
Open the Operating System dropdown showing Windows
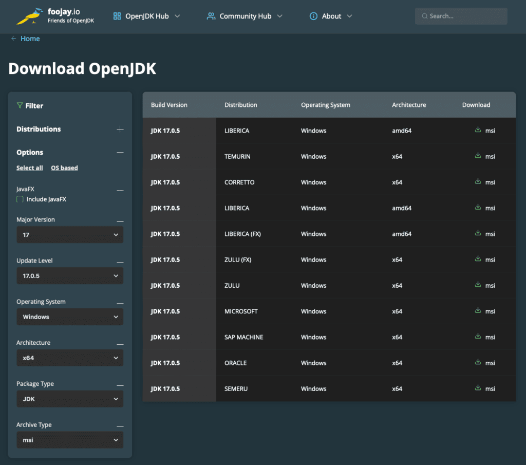click(70, 317)
